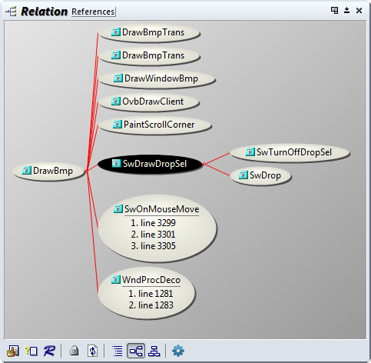Switch to vertical graph view
This screenshot has width=371, height=363.
[154, 351]
